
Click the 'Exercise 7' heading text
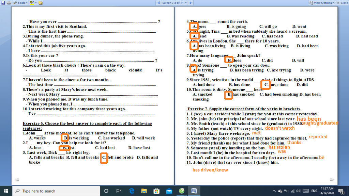[244, 109]
